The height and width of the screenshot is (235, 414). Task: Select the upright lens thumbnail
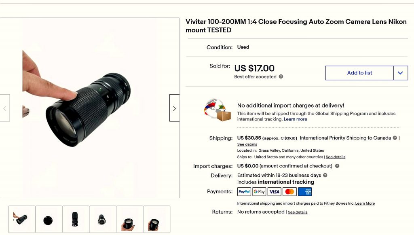click(x=76, y=220)
